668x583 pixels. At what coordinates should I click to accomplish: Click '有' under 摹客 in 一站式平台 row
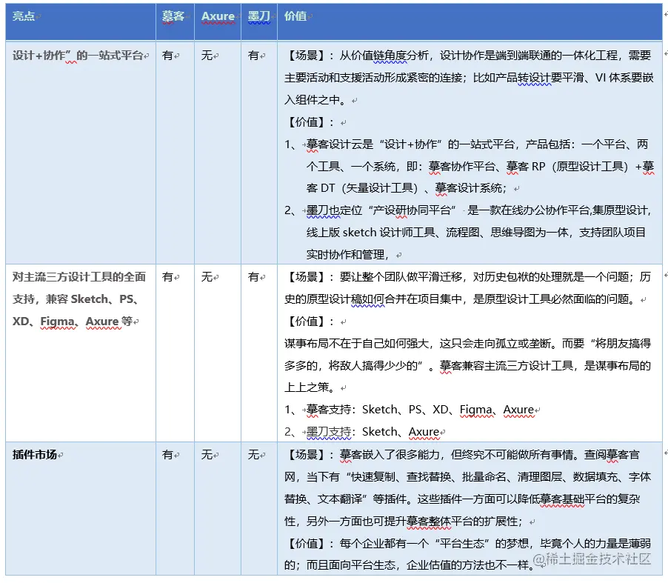167,56
